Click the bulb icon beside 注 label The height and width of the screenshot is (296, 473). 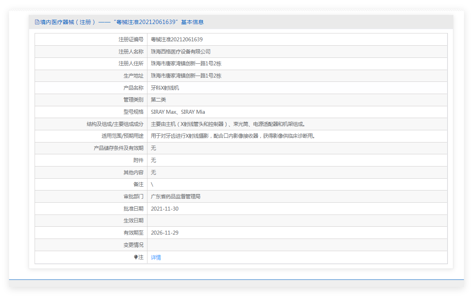[136, 257]
